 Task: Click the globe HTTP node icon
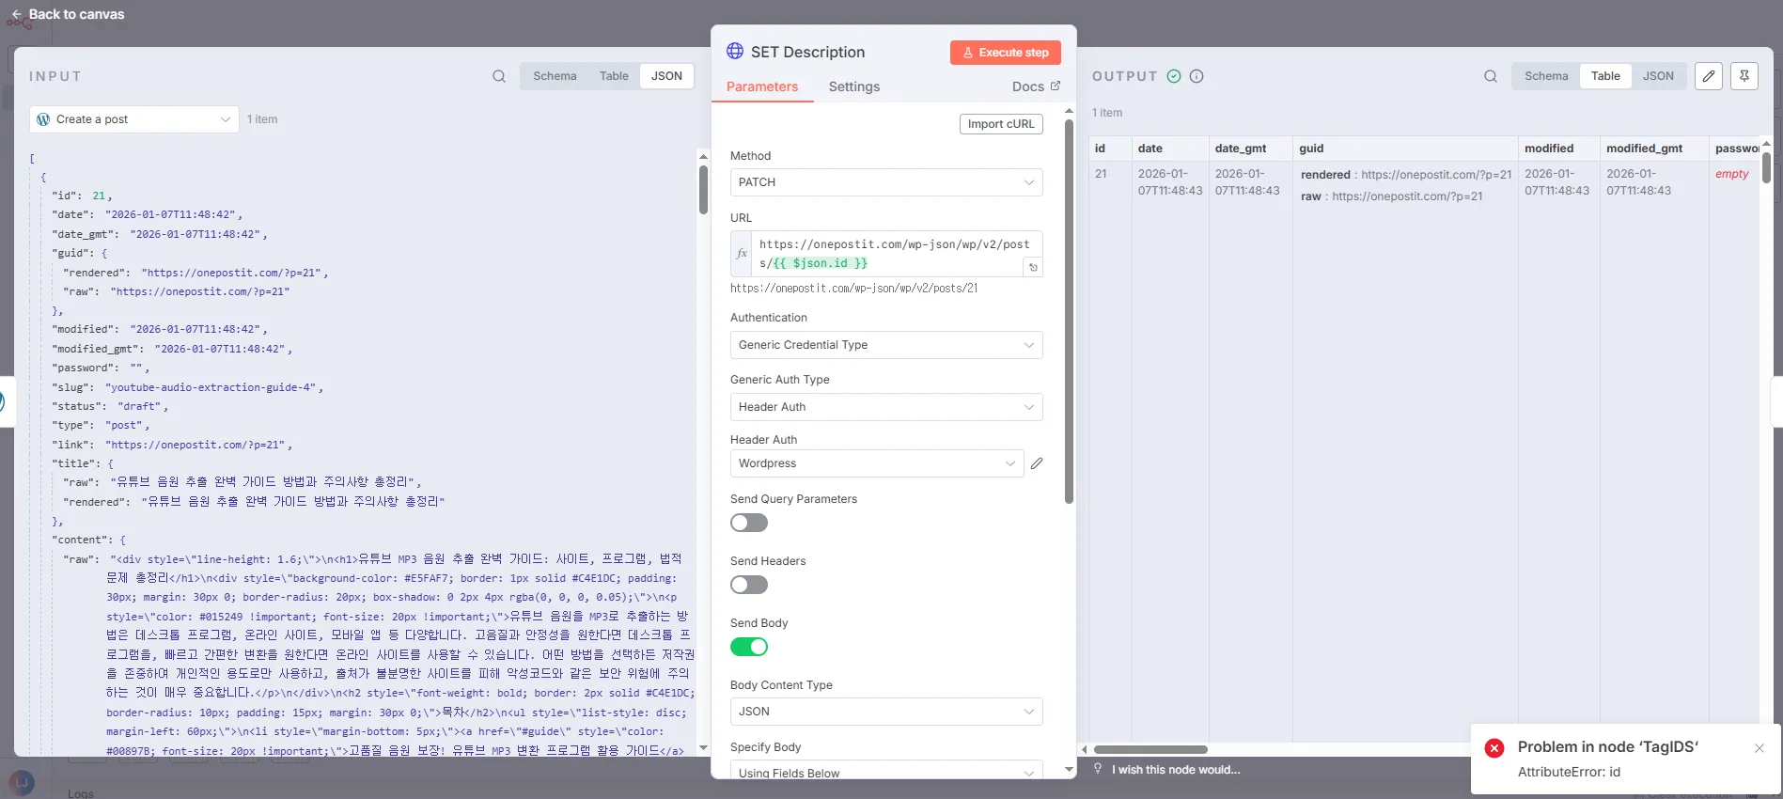point(735,52)
